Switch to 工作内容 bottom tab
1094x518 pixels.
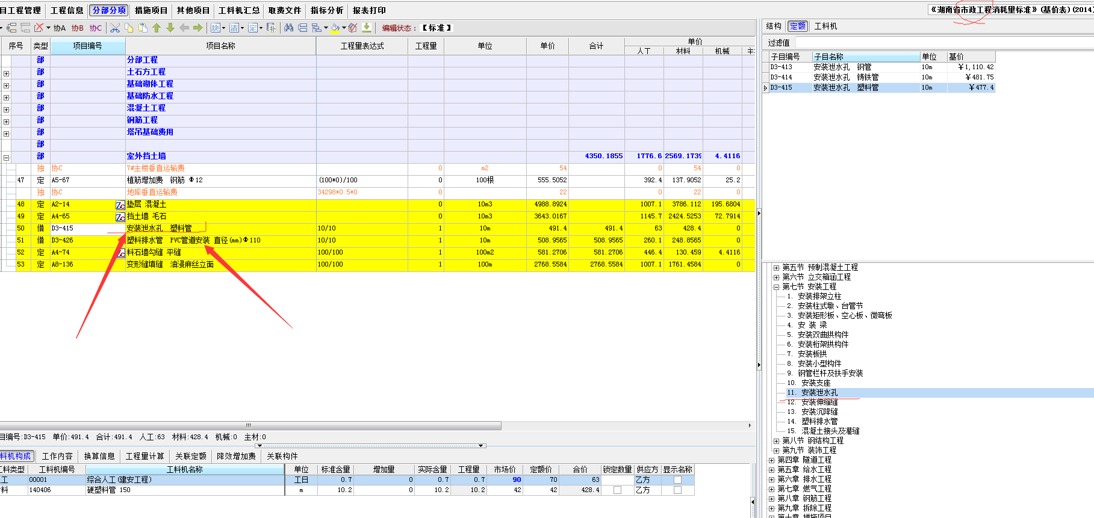coord(57,456)
